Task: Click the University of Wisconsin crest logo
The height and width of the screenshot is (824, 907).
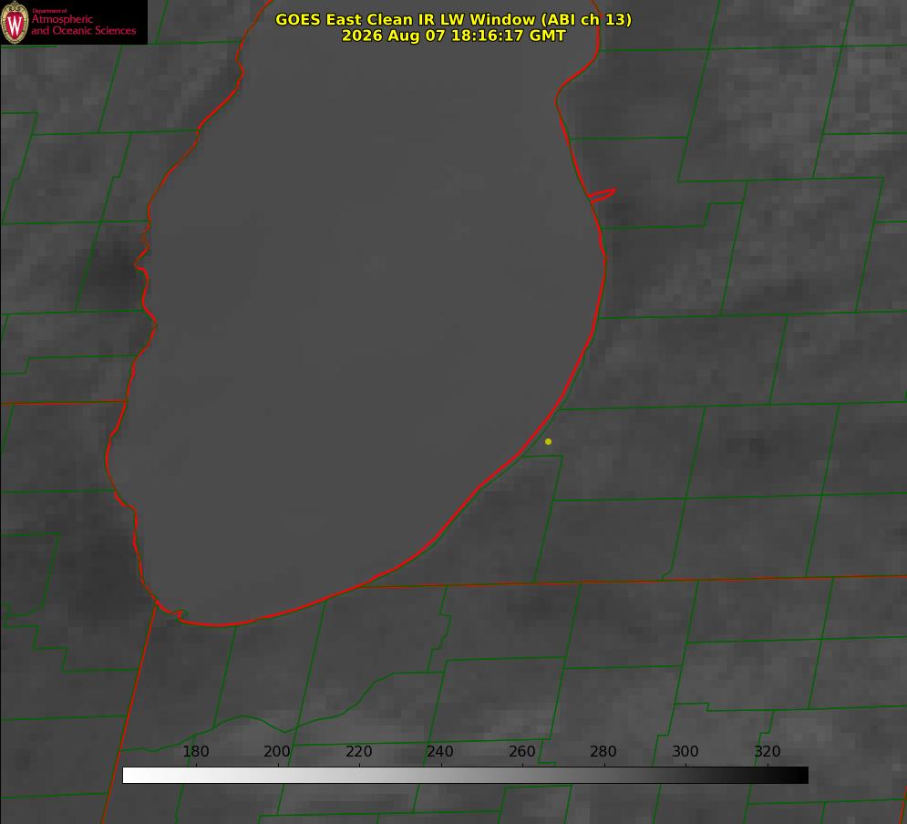Action: (x=15, y=22)
